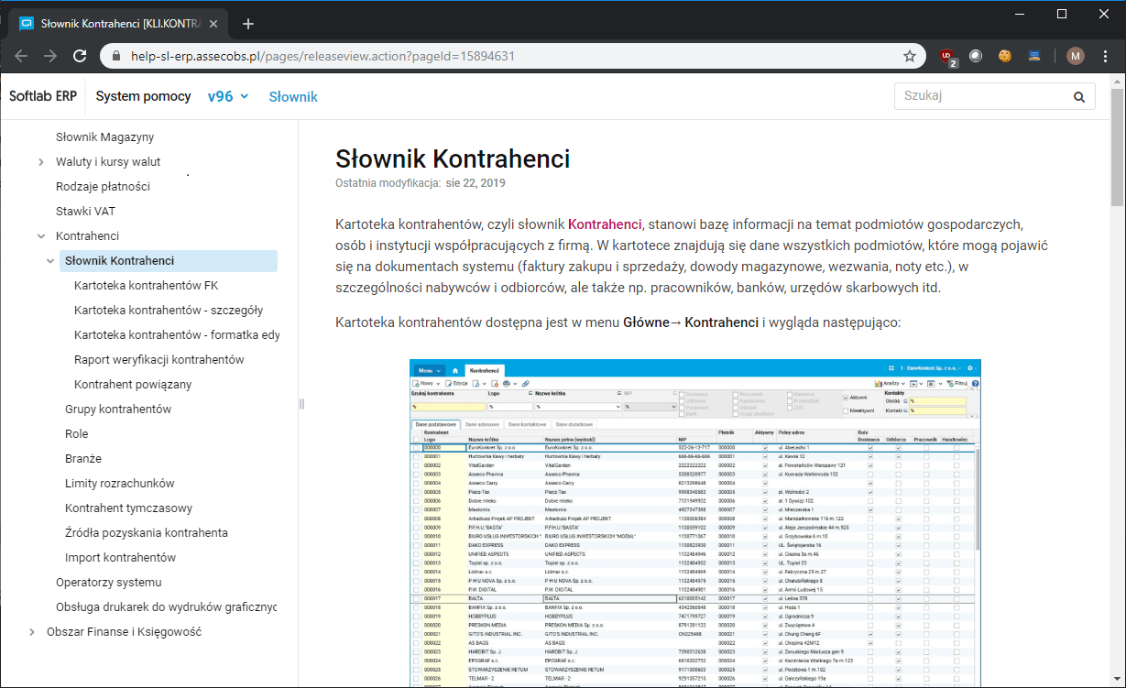Click the browser address bar URL

point(322,56)
